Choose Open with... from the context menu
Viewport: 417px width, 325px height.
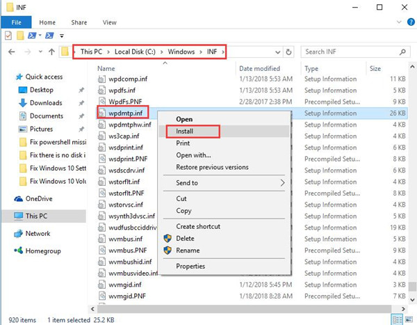point(224,155)
